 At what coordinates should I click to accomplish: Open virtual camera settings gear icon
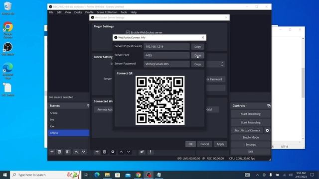pos(267,130)
